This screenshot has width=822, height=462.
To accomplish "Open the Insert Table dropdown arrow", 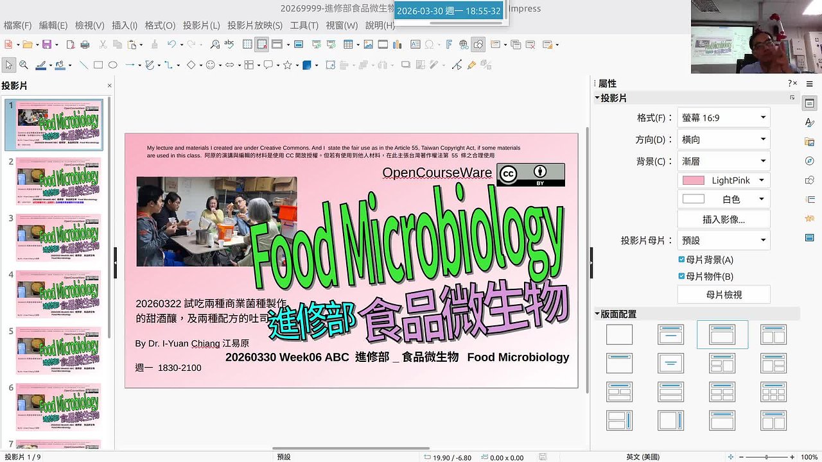I will point(358,45).
